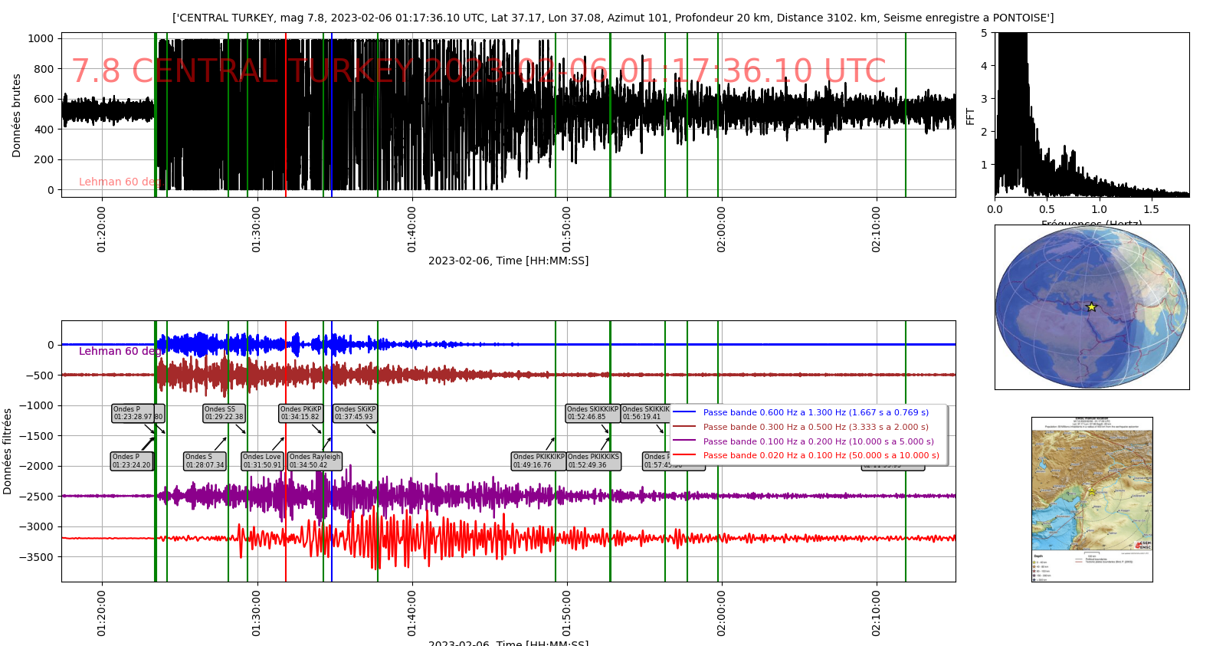
Task: Select the Ondes PKIKKIKS label
Action: click(x=594, y=461)
